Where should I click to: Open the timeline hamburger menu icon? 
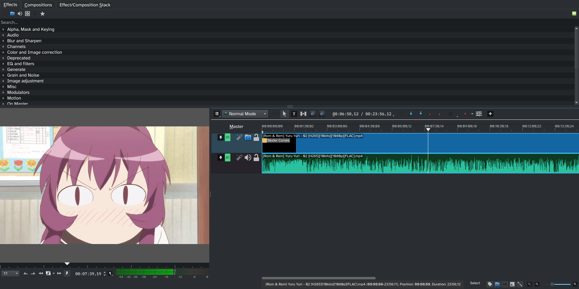(217, 114)
